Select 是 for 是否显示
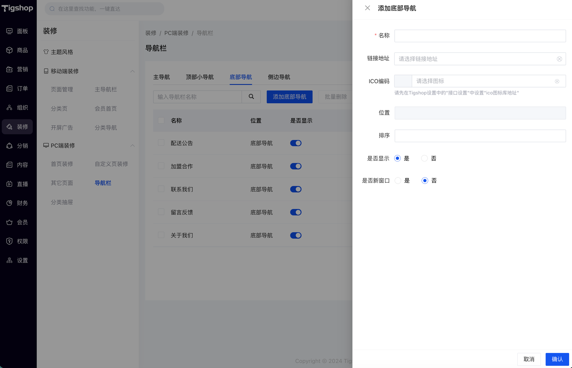The width and height of the screenshot is (572, 368). click(x=398, y=158)
